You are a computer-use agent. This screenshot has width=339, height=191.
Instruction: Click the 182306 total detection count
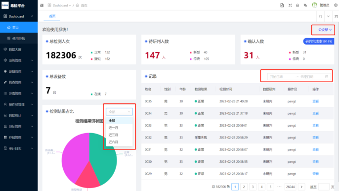61,55
